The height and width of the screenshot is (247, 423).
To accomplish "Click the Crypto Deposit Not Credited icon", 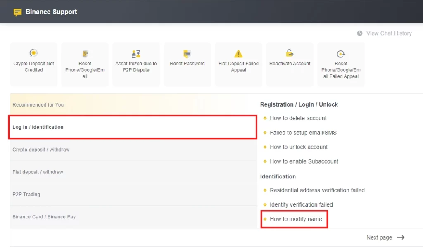I will click(33, 53).
